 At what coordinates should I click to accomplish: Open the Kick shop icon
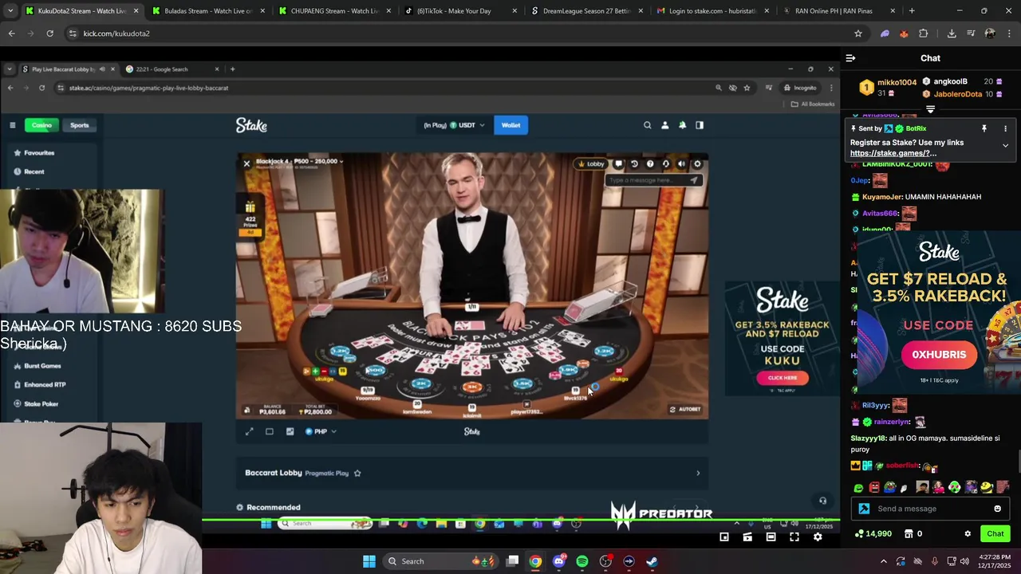[909, 534]
